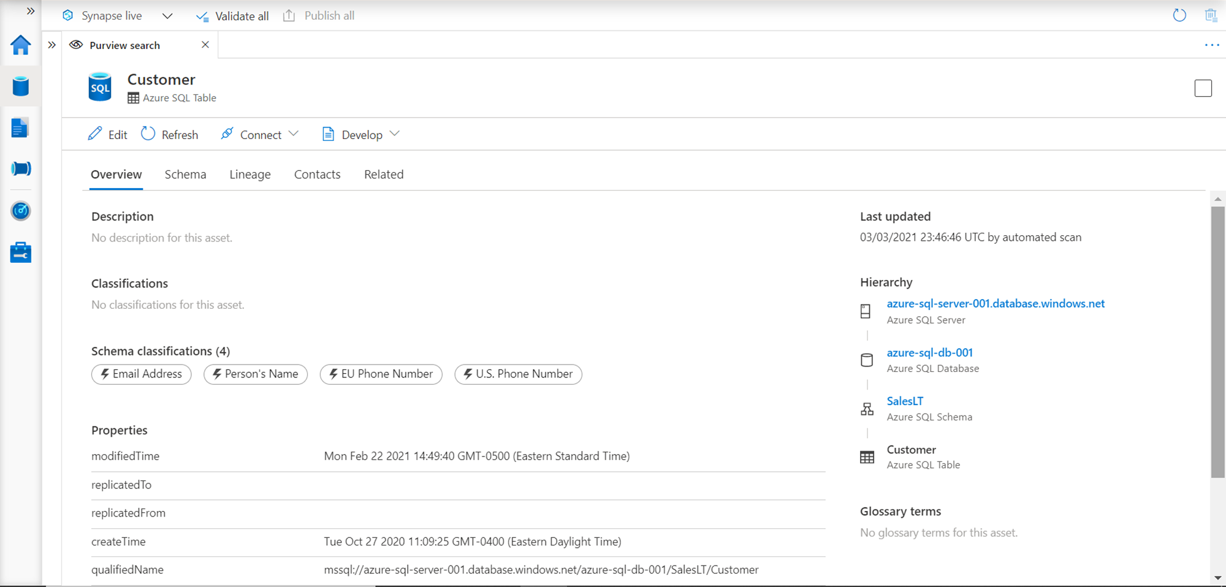Click the EU Phone Number classification tag
This screenshot has width=1226, height=587.
tap(381, 374)
